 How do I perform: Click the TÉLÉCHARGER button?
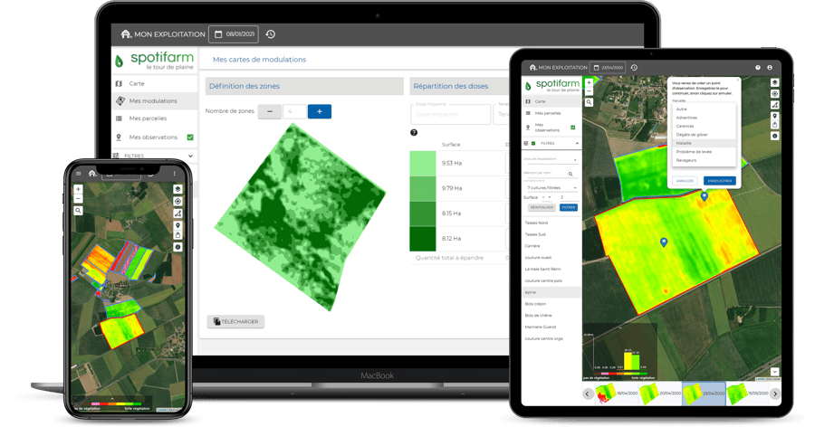pos(236,321)
